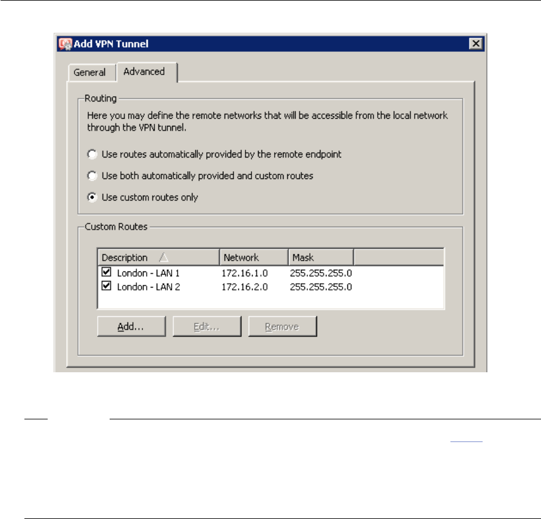Select the Advanced tab
The image size is (541, 519).
point(147,72)
